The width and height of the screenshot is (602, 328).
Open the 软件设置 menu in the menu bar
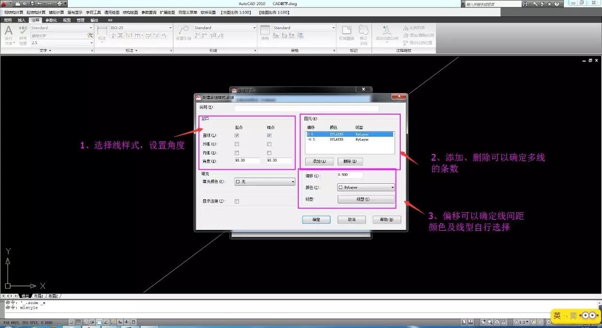[208, 12]
